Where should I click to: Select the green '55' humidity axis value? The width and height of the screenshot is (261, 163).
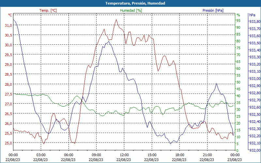[238, 75]
